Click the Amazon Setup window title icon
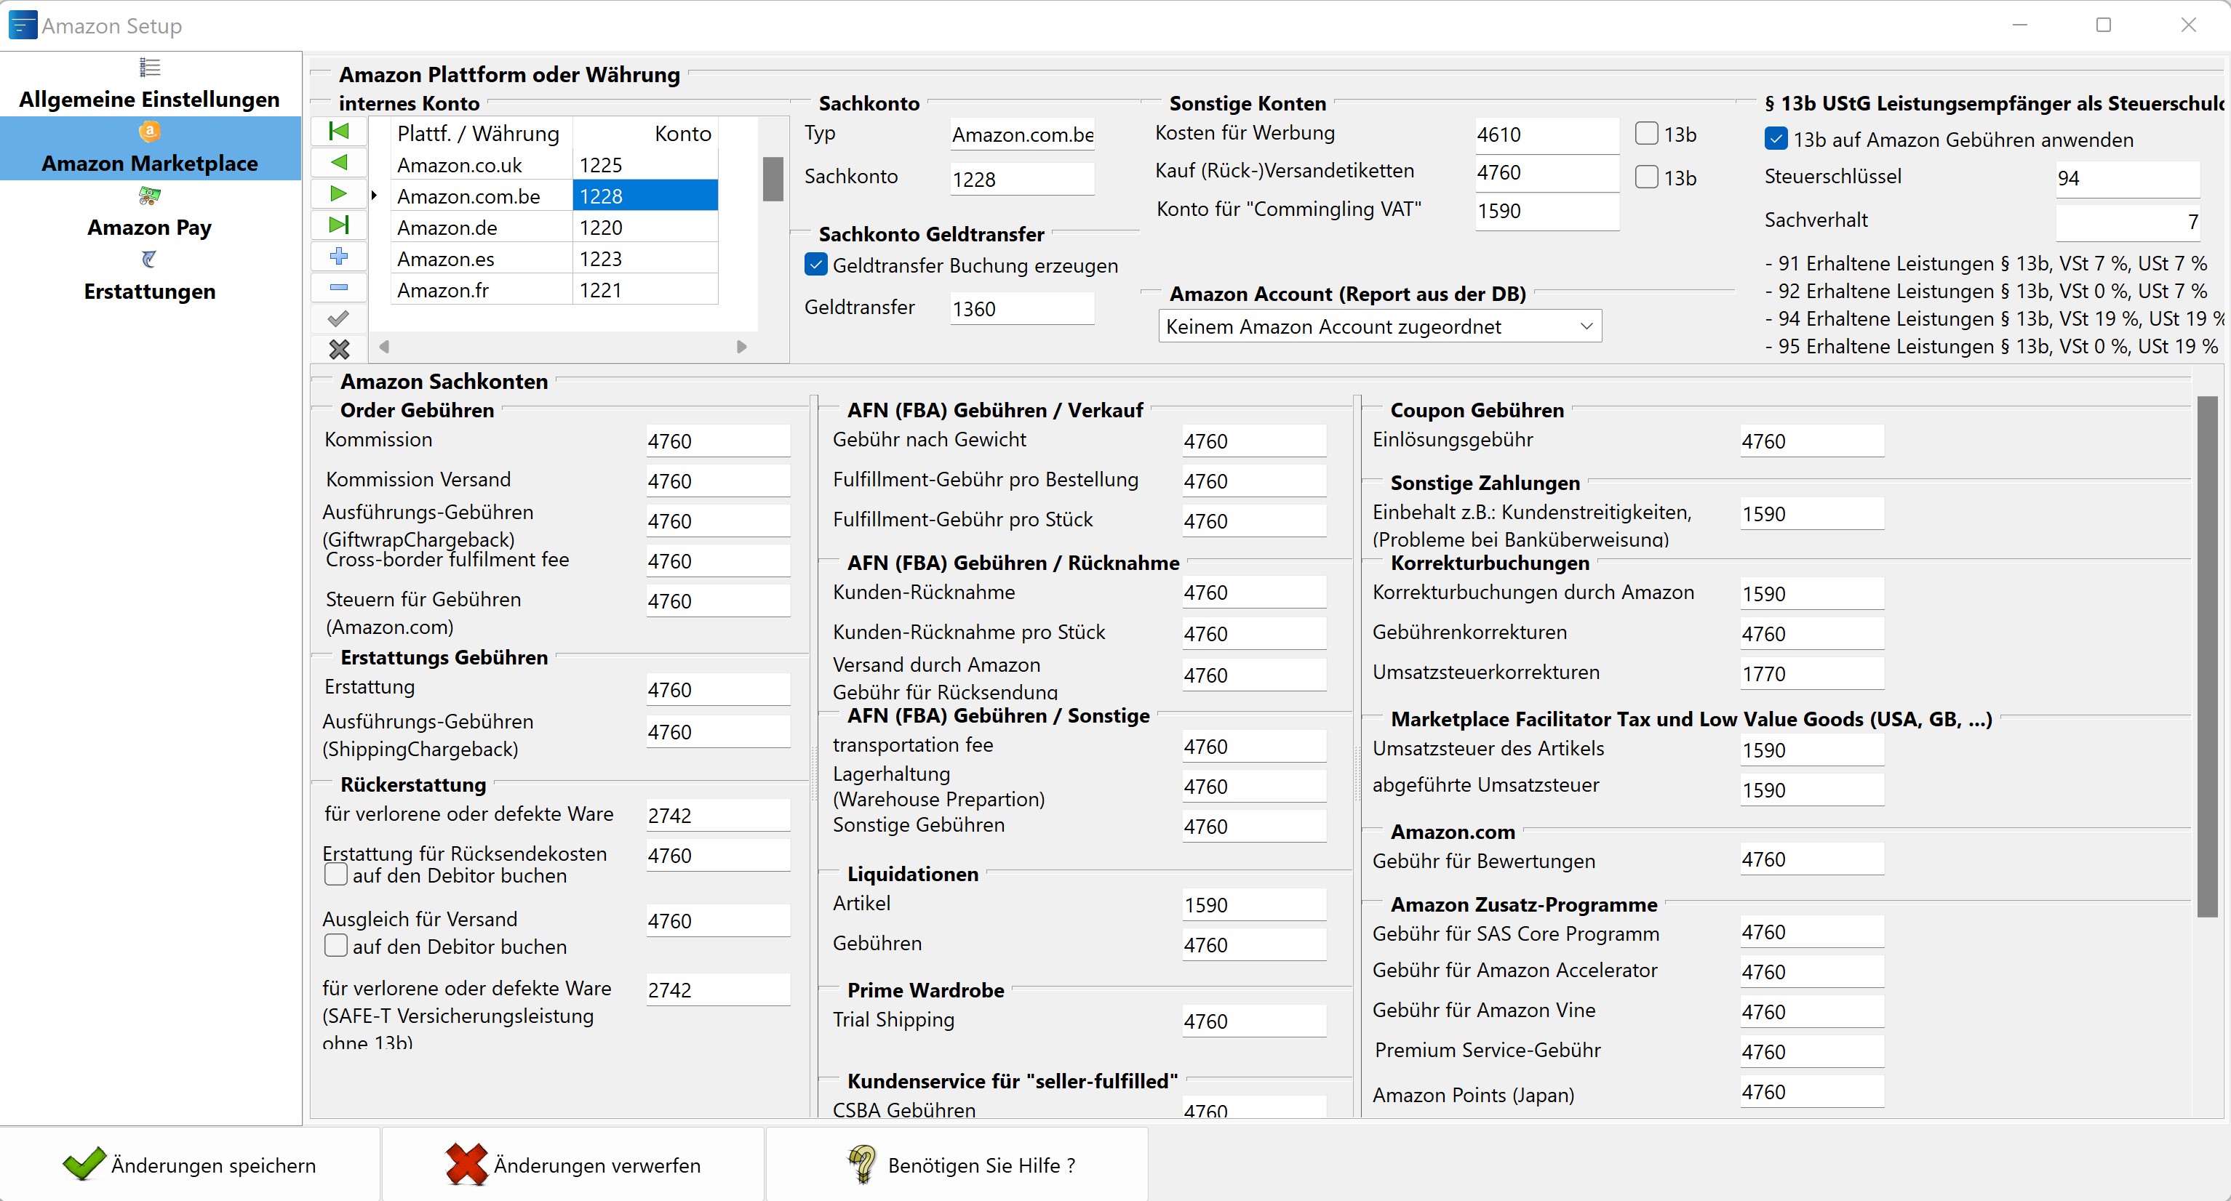This screenshot has width=2231, height=1201. 23,25
